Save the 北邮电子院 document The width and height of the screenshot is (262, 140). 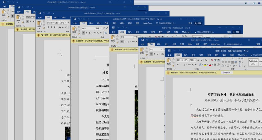coord(113,28)
